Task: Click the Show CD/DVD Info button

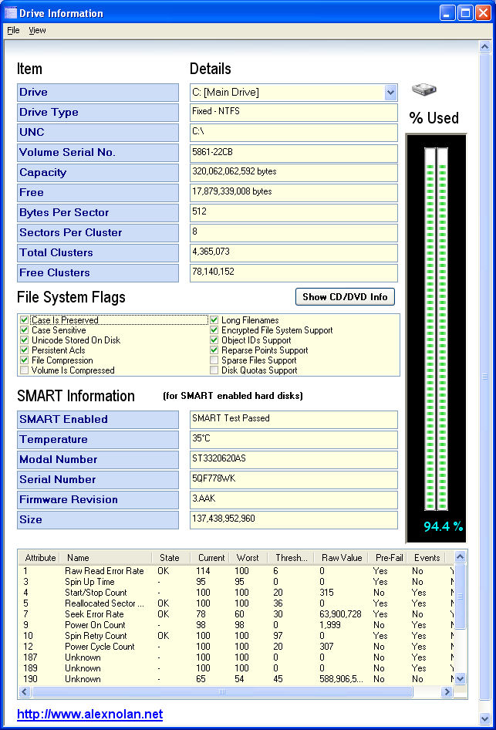Action: [345, 297]
